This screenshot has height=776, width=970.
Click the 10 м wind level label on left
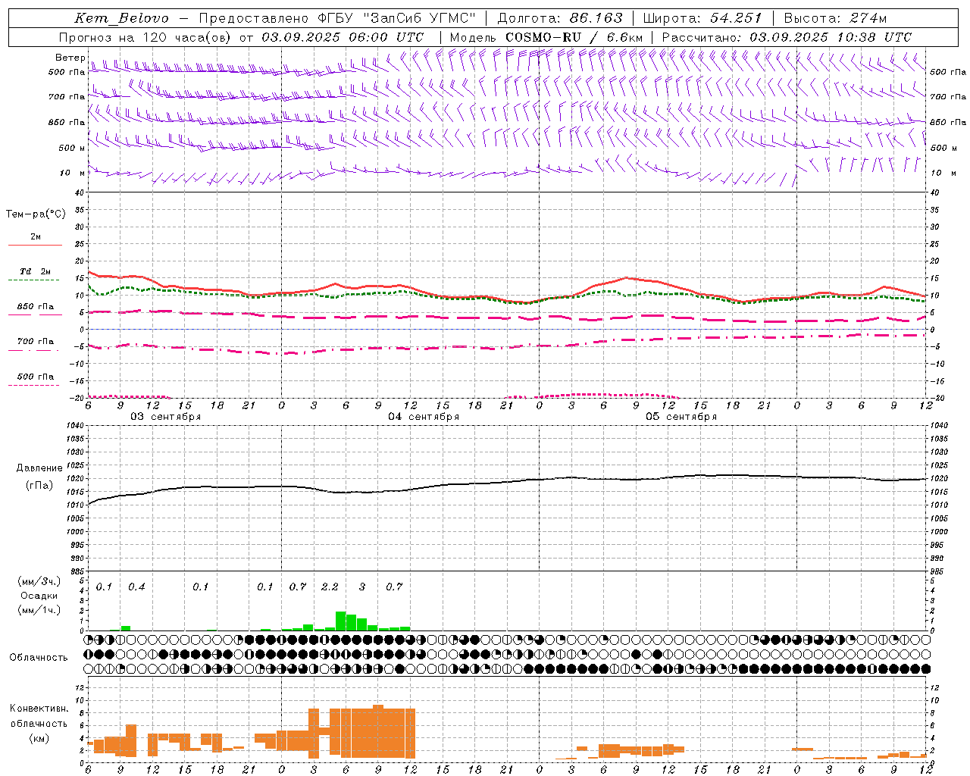72,174
